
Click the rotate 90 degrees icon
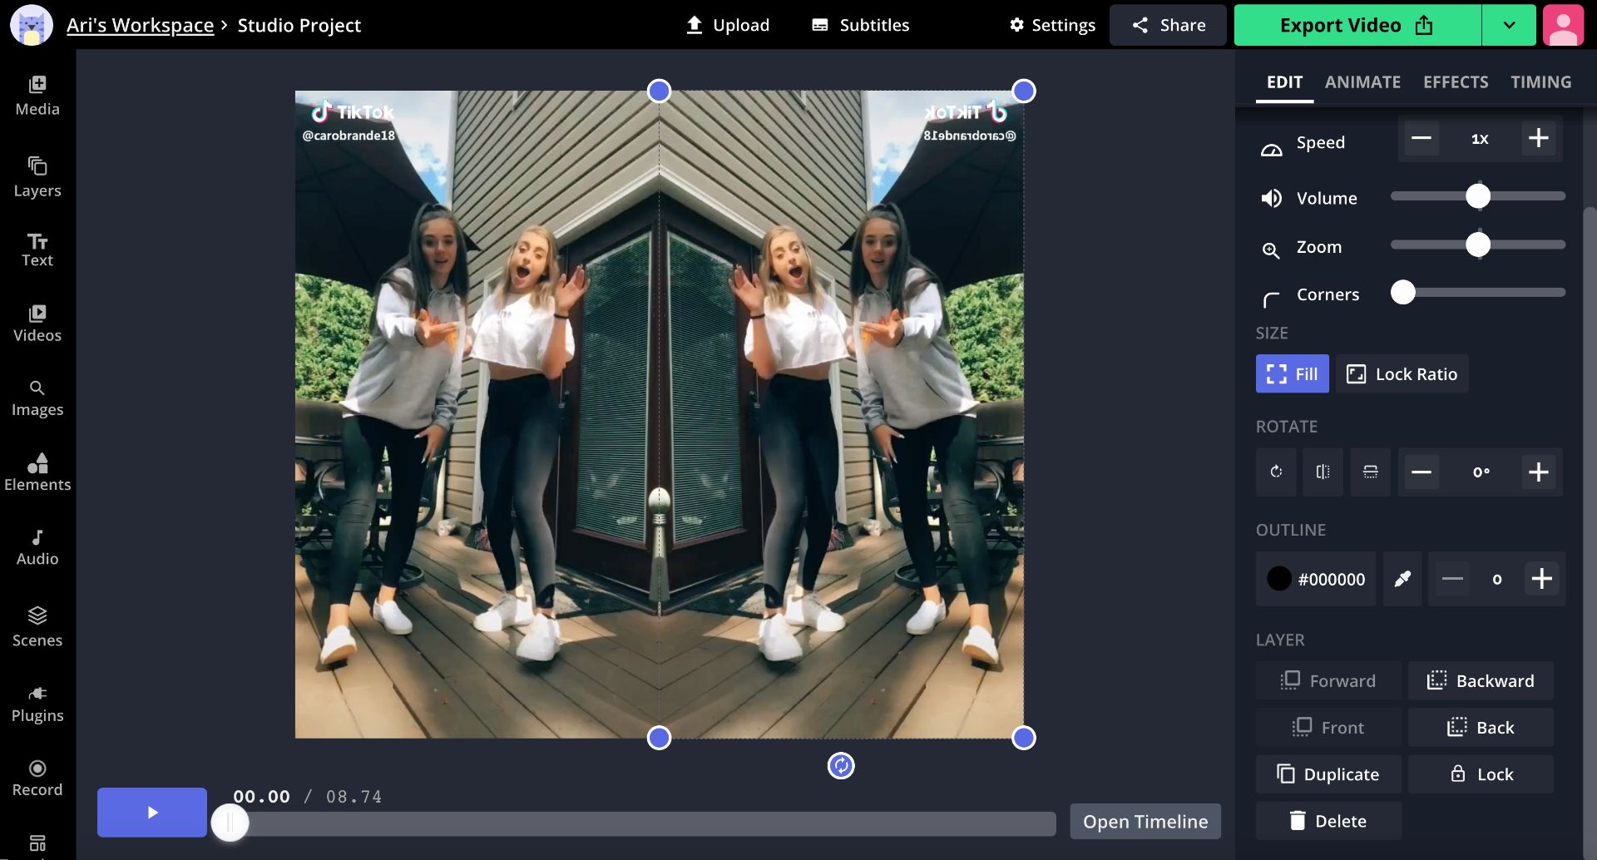[x=1276, y=472]
